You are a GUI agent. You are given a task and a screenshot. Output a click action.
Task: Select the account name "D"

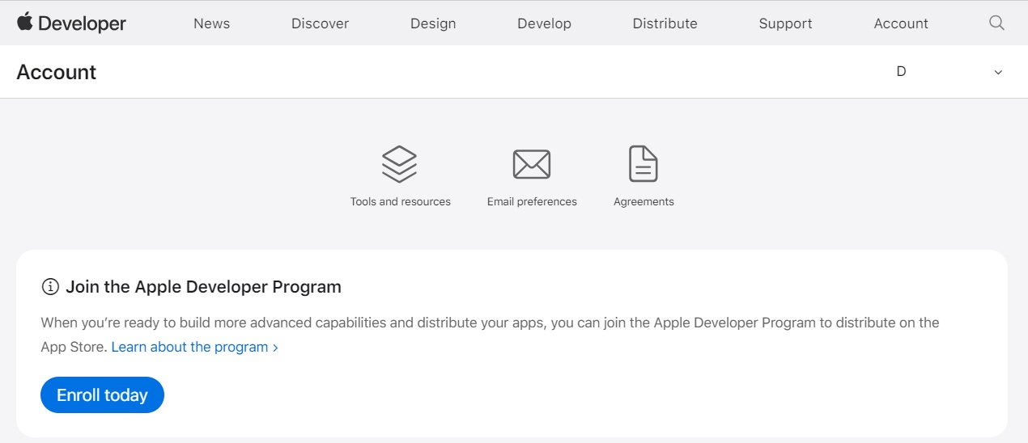[x=901, y=71]
